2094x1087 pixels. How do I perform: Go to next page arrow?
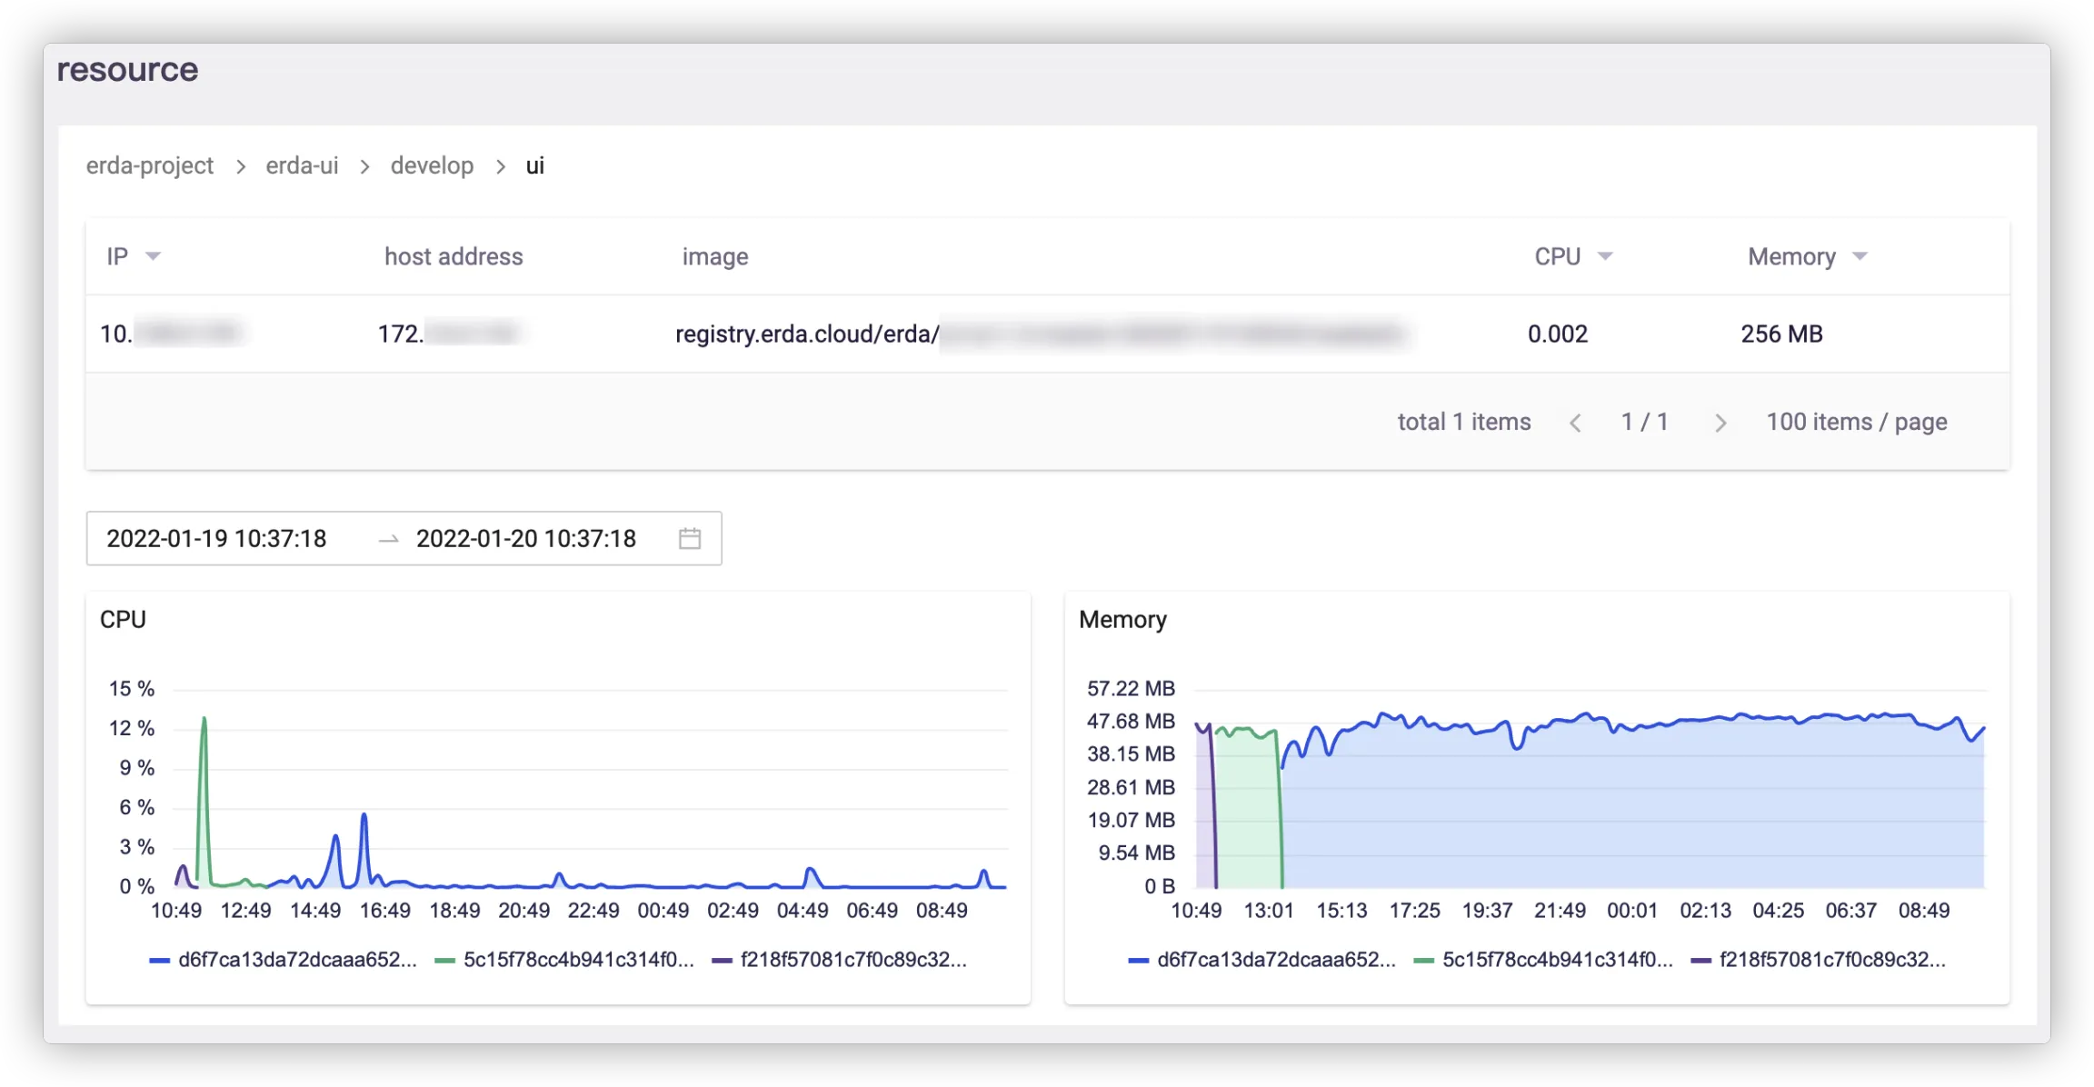pos(1720,423)
